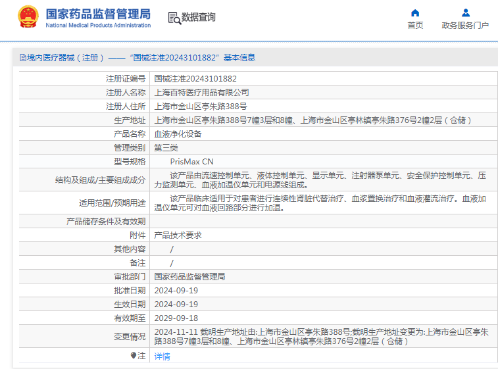Open the 首页 menu item
498x369 pixels.
pos(415,26)
